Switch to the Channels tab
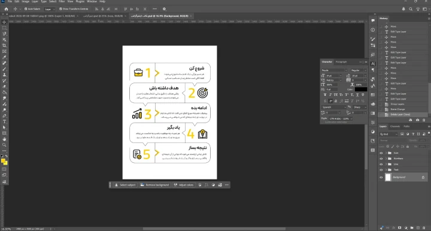The width and height of the screenshot is (431, 231). 395,126
